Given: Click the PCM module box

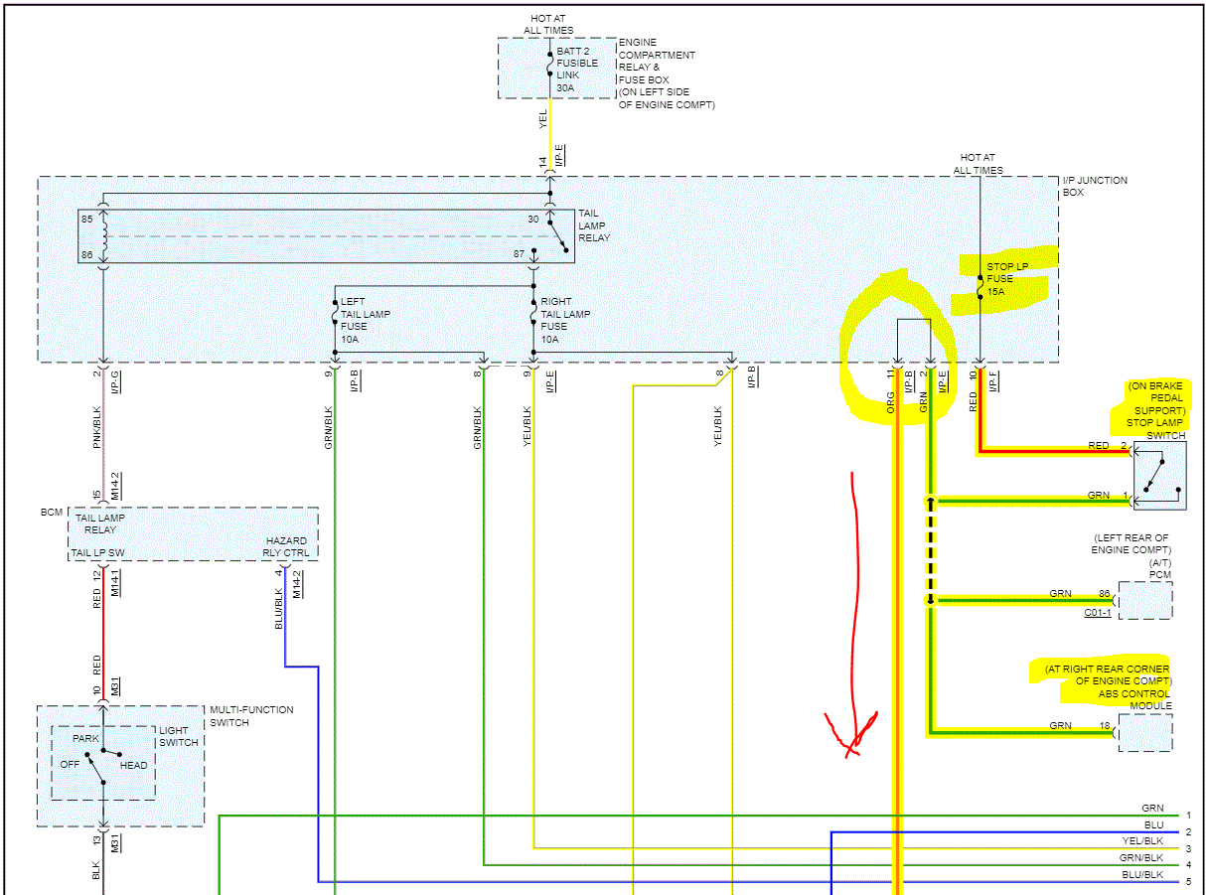Looking at the screenshot, I should pos(1144,601).
